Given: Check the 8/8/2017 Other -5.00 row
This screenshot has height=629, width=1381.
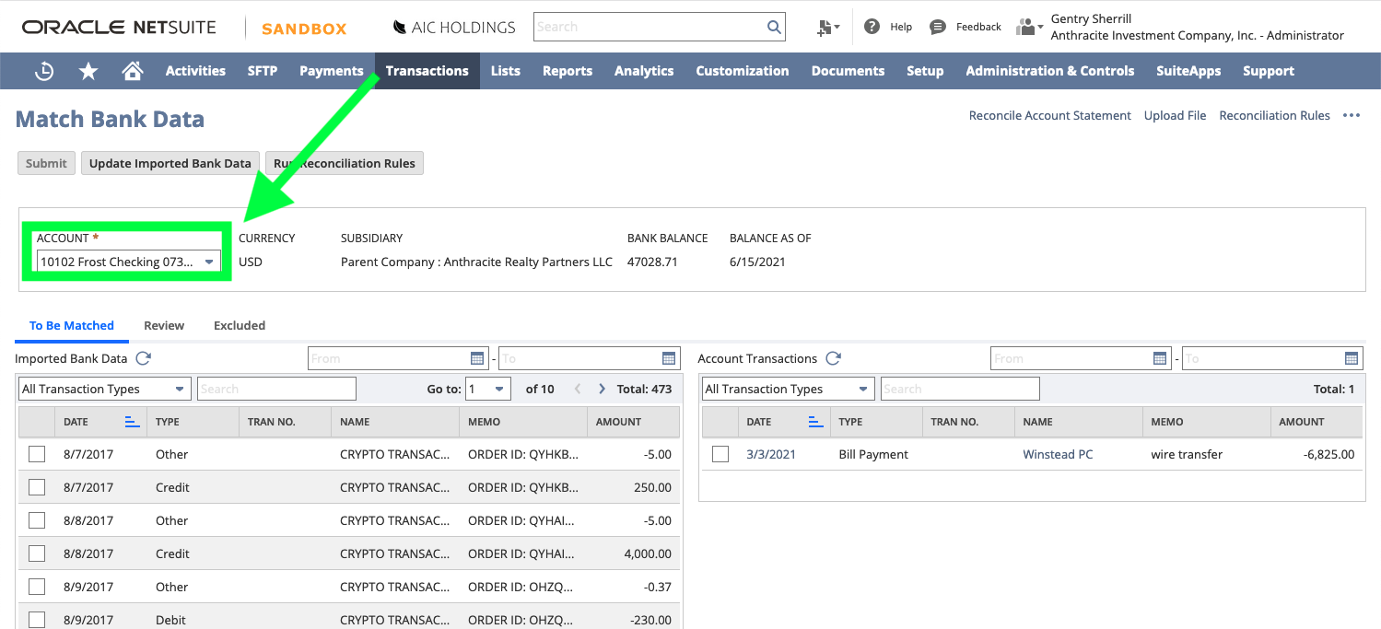Looking at the screenshot, I should coord(37,520).
